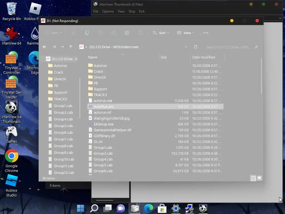This screenshot has width=285, height=214.
Task: Open the Recycle Bin desktop icon
Action: pos(11,11)
